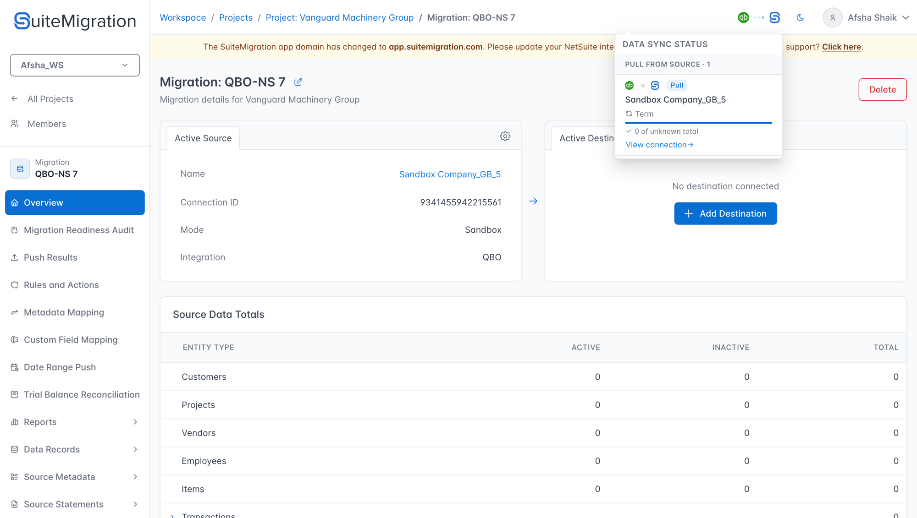Go to Workspace breadcrumb
The height and width of the screenshot is (518, 917).
182,17
